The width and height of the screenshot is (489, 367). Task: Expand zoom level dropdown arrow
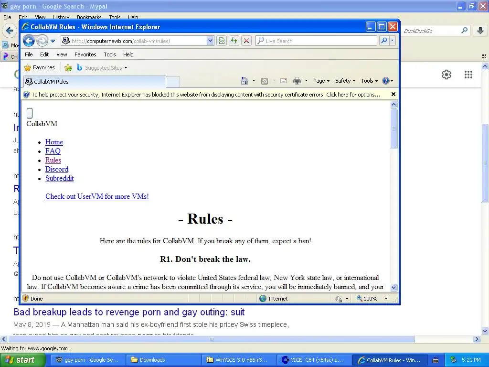click(386, 299)
